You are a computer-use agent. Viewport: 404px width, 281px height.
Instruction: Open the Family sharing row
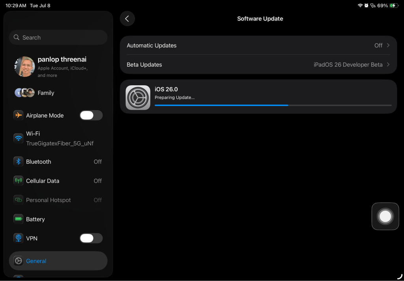pyautogui.click(x=58, y=93)
